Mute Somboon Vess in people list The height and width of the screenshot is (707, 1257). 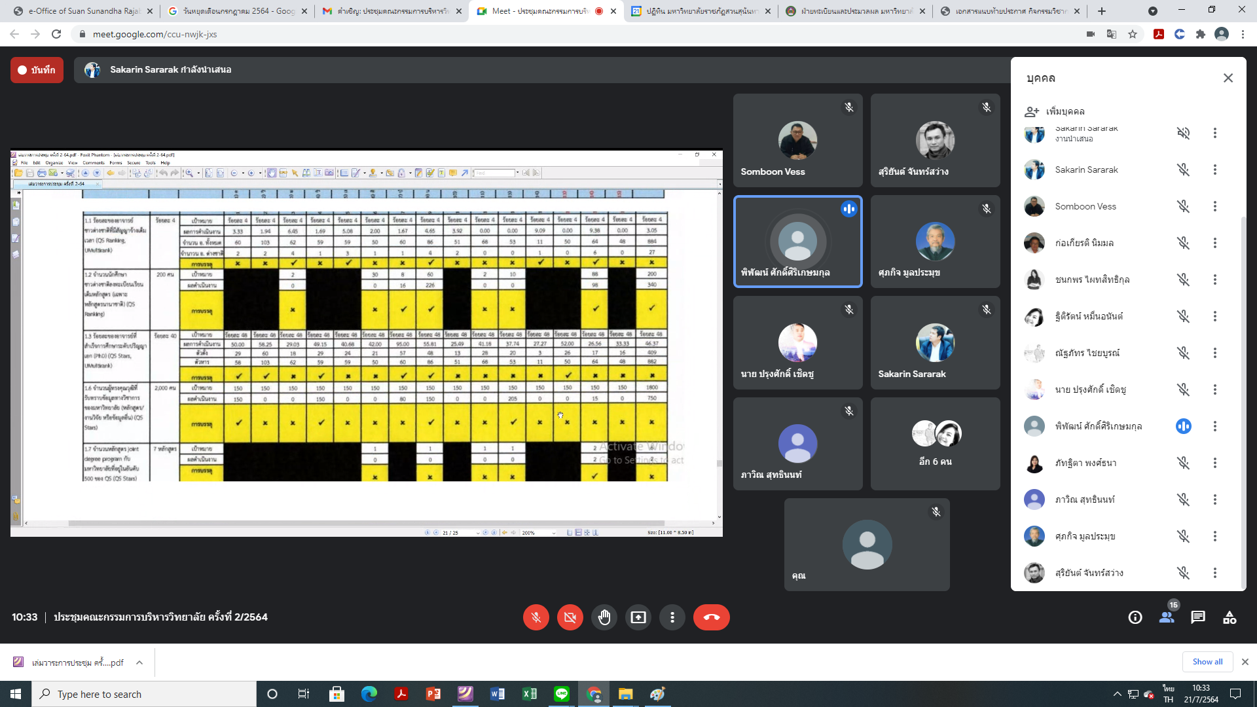1183,206
